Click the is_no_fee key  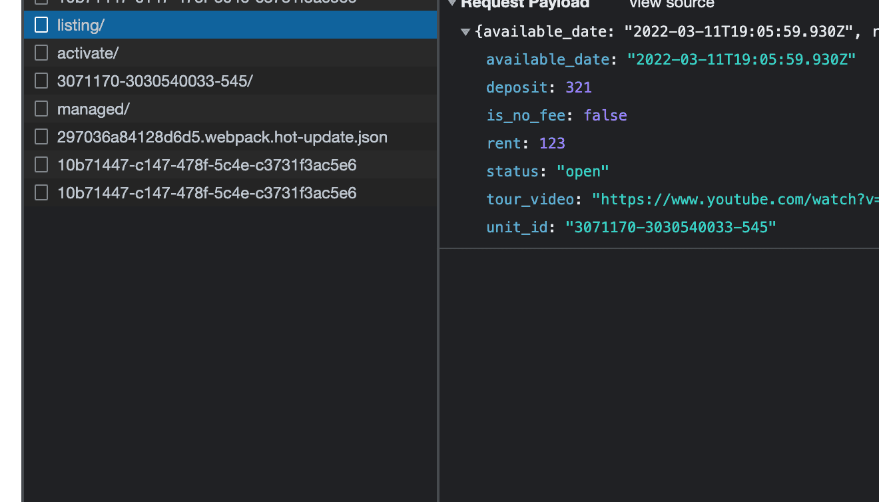(526, 115)
